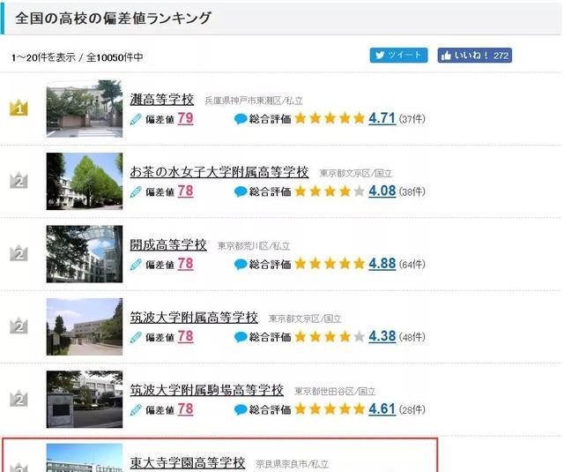Click the Facebook いいね! 272 button
The height and width of the screenshot is (472, 564).
[x=474, y=55]
